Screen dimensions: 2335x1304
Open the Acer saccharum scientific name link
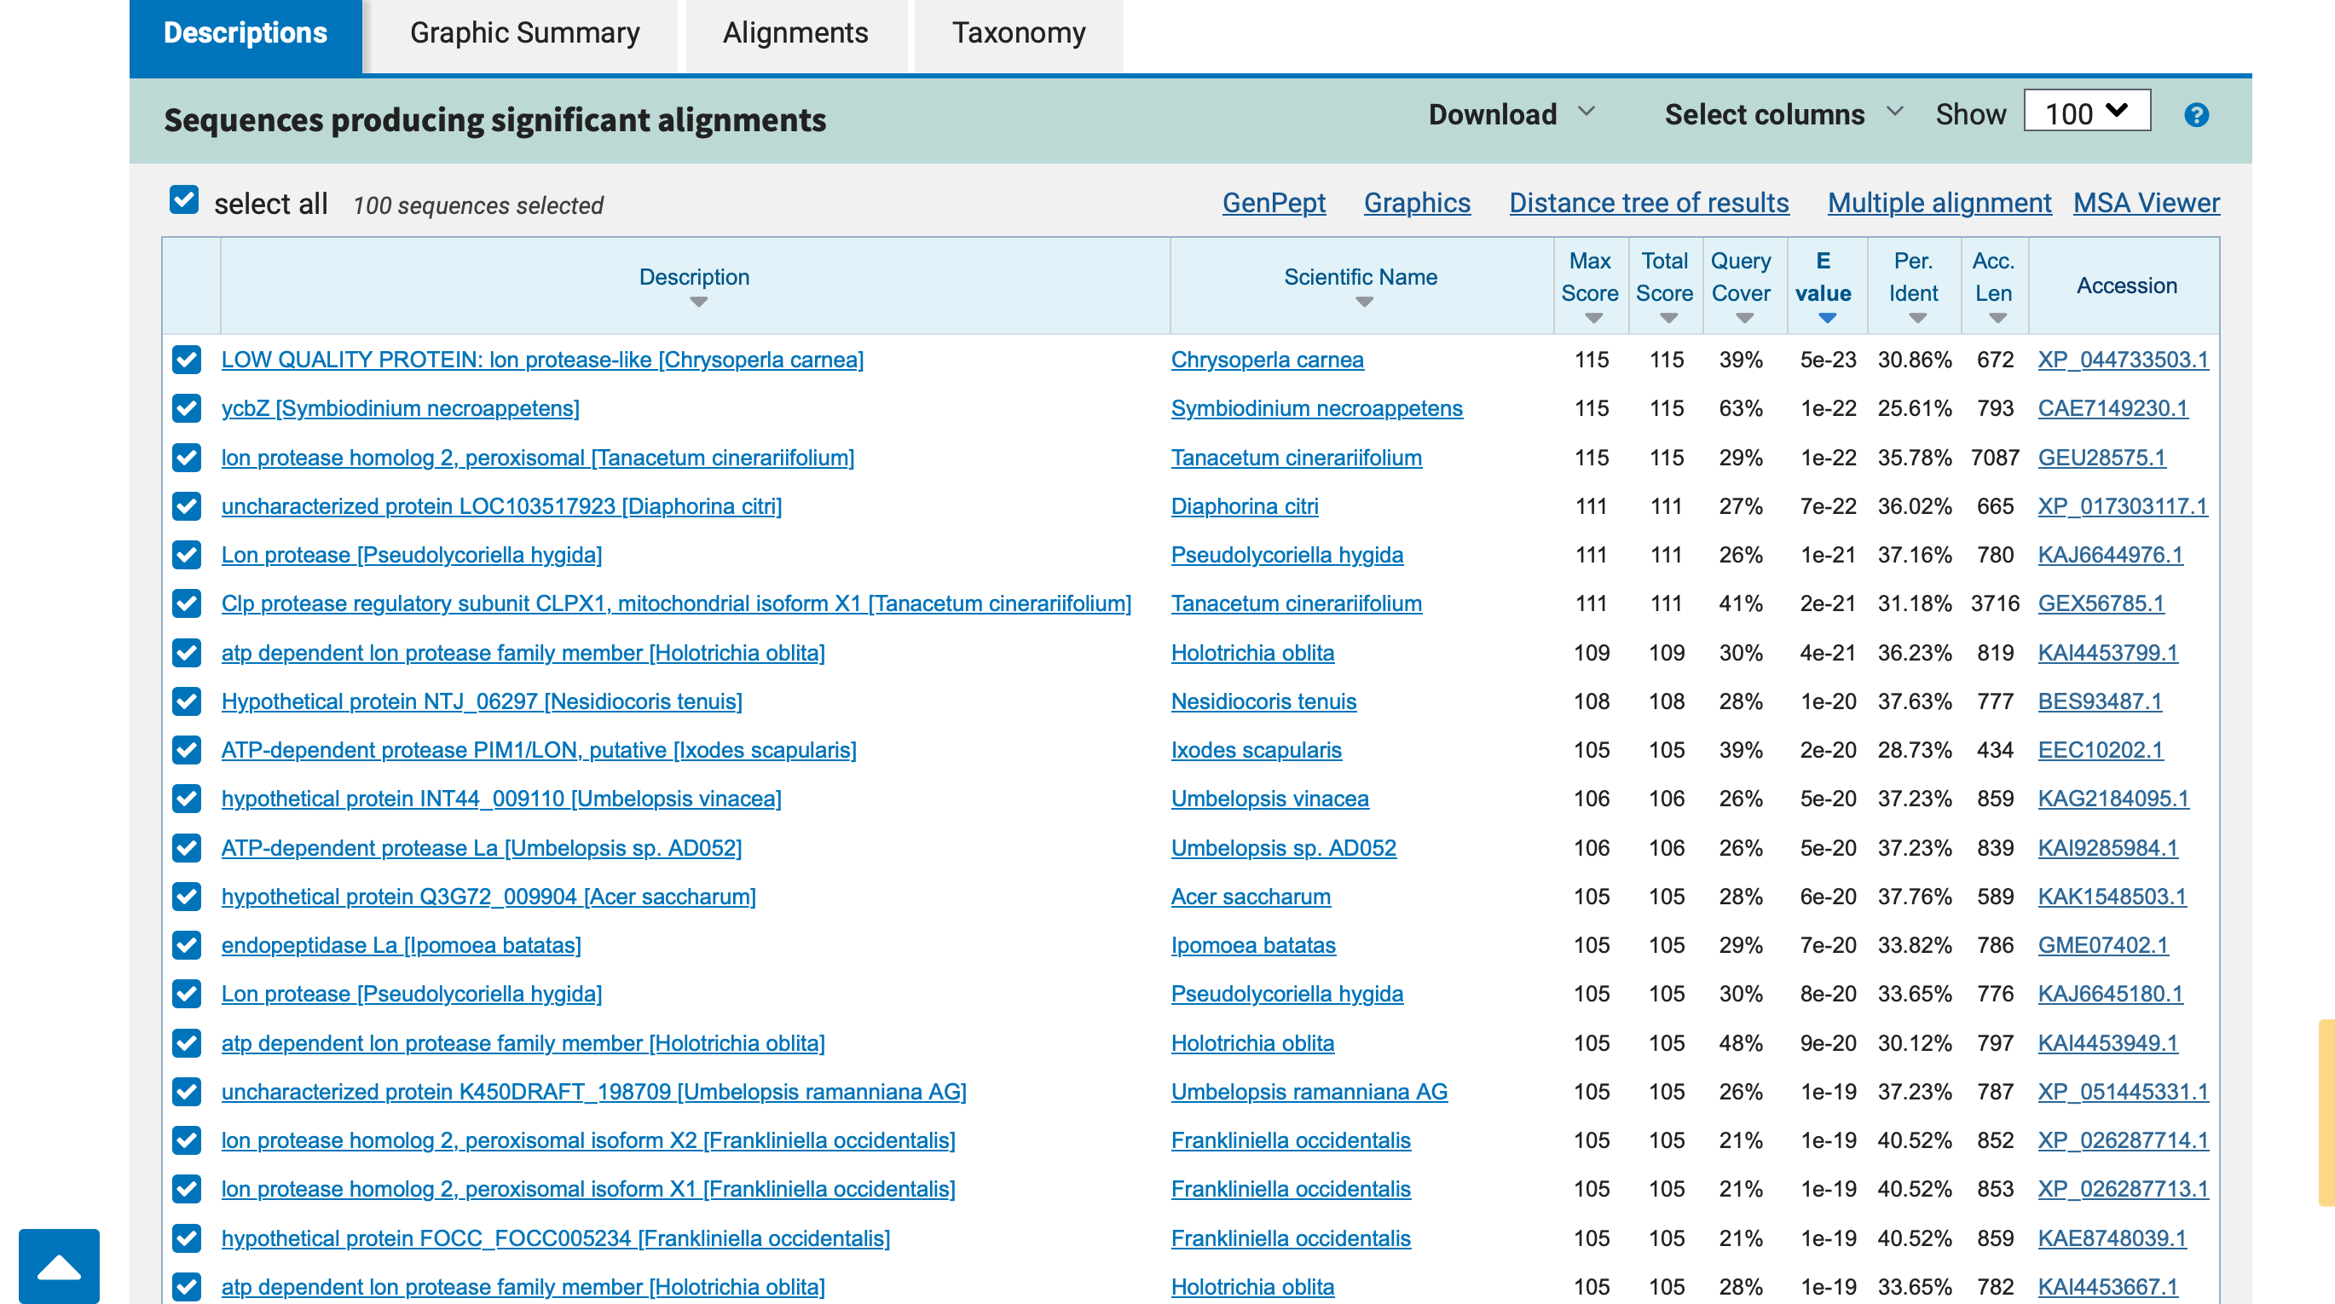[1251, 897]
